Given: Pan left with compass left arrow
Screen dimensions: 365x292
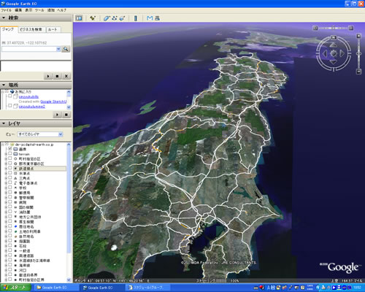Looking at the screenshot, I should pos(325,53).
